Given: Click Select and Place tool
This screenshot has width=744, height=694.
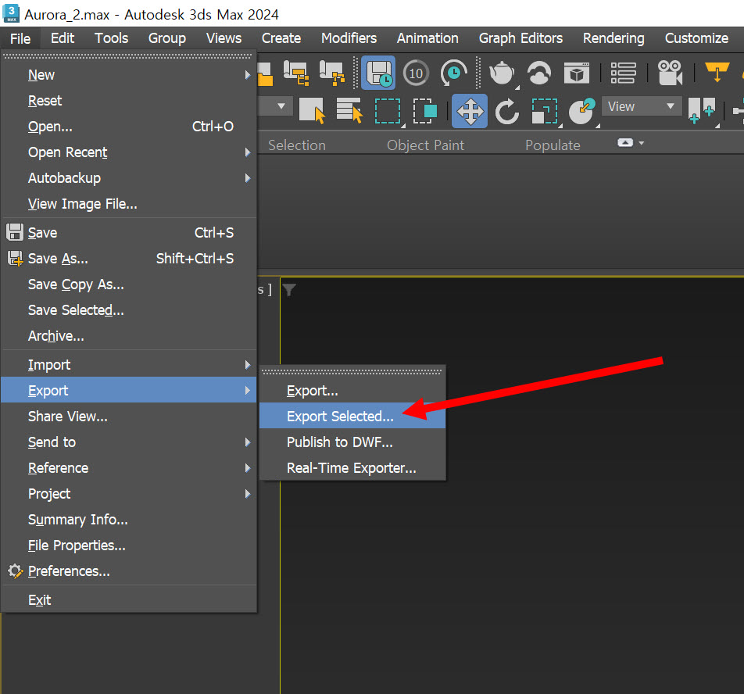Looking at the screenshot, I should (581, 111).
